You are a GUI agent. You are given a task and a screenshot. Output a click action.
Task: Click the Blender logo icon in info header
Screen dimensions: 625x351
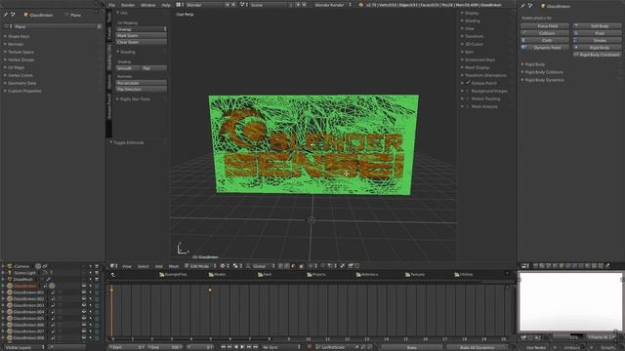(x=361, y=5)
